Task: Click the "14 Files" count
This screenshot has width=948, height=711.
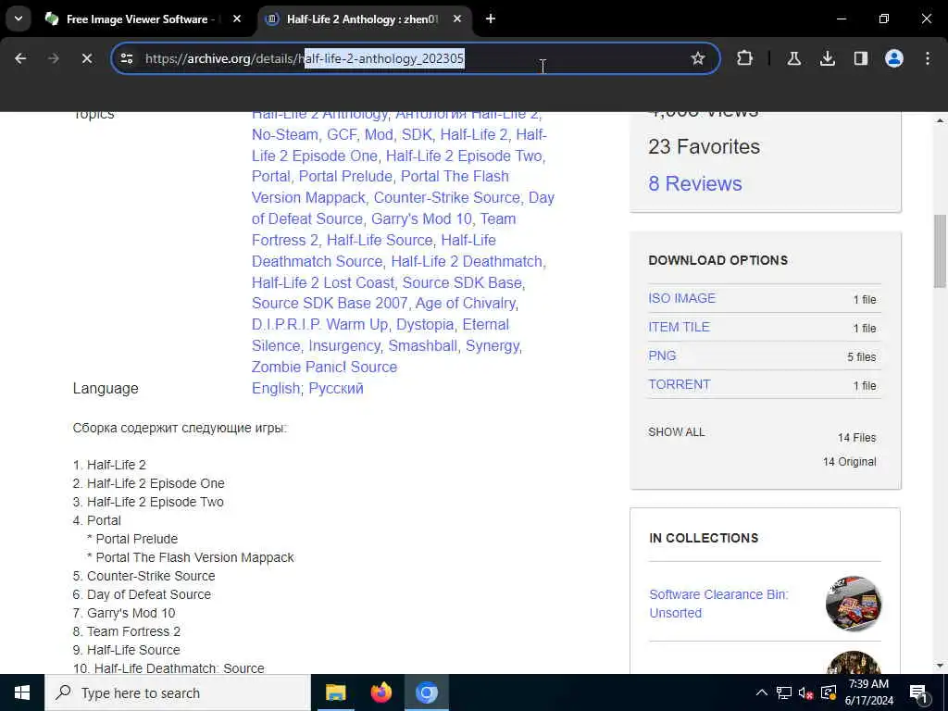Action: [x=856, y=438]
